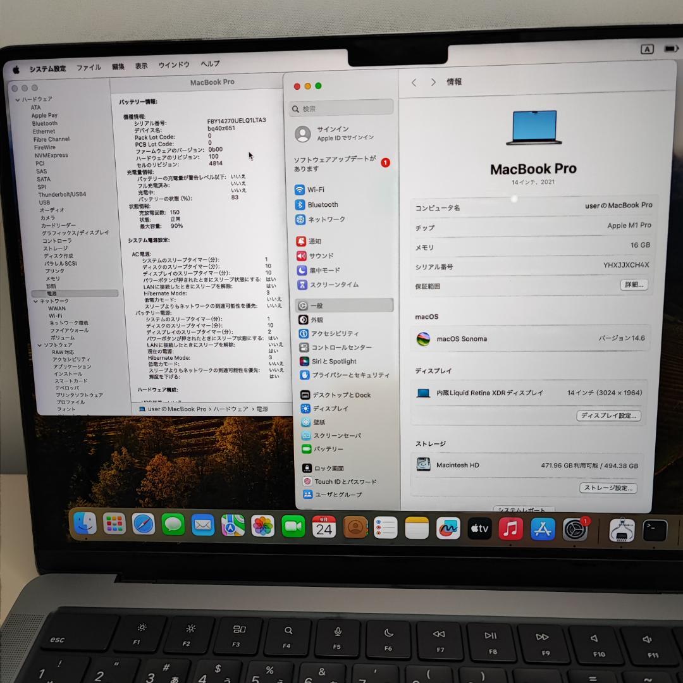Collapse the ソフトウェア tree section
Screen dimensions: 683x683
pos(41,345)
